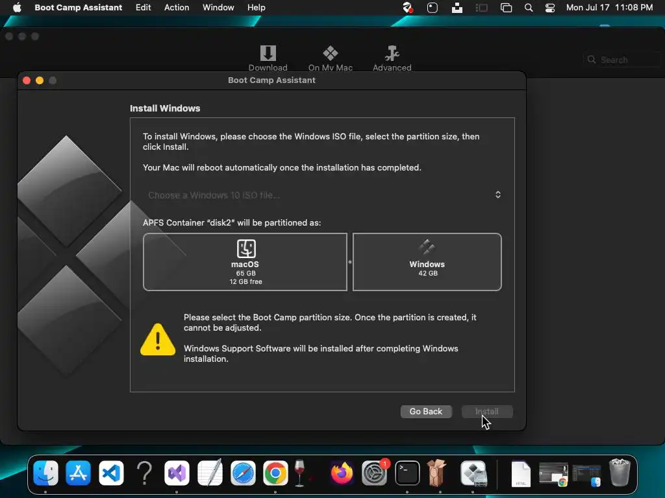Viewport: 665px width, 498px height.
Task: Open the minimized Chrome window in Dock
Action: click(553, 474)
